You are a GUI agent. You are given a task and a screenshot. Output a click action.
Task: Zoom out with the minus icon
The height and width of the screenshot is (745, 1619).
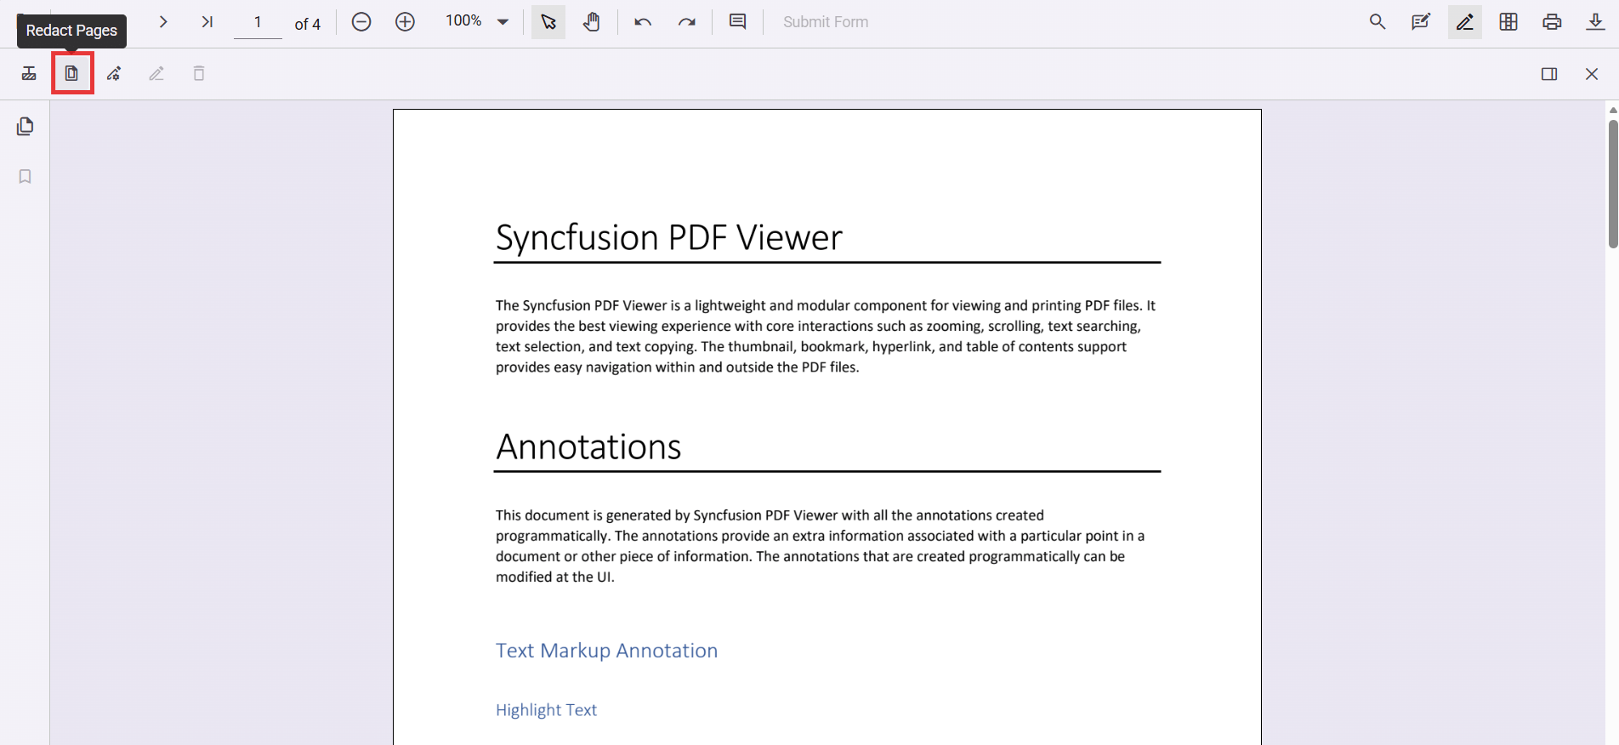[361, 22]
